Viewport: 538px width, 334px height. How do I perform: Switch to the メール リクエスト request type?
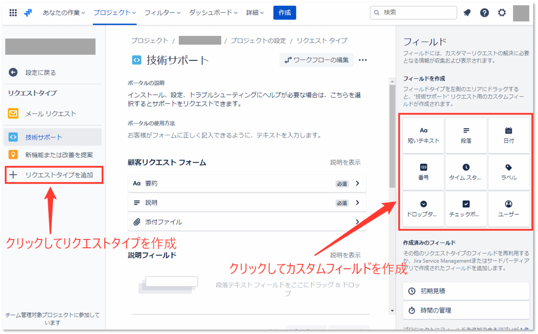[49, 113]
